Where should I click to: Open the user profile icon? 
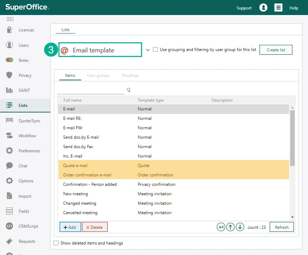click(263, 8)
